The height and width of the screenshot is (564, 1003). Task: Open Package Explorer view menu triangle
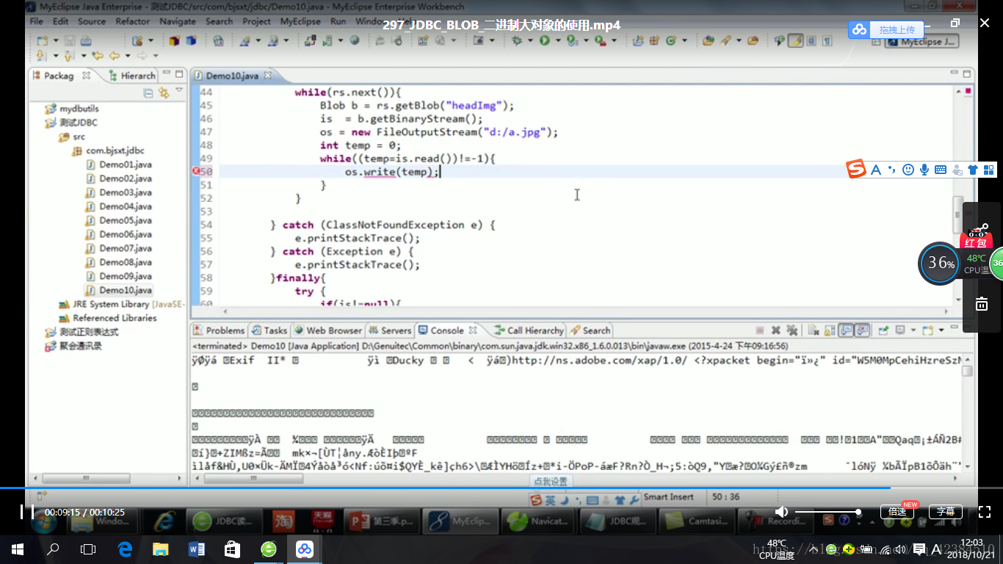pos(179,91)
